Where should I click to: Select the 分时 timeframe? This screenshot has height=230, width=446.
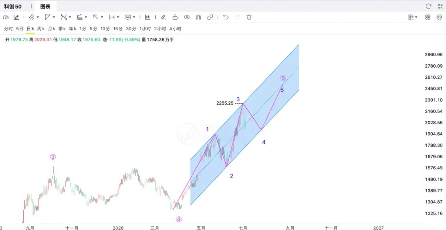[x=8, y=28]
